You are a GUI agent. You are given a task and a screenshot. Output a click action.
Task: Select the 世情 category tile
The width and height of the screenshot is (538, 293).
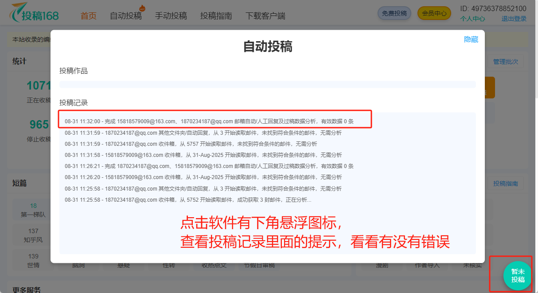coord(33,261)
